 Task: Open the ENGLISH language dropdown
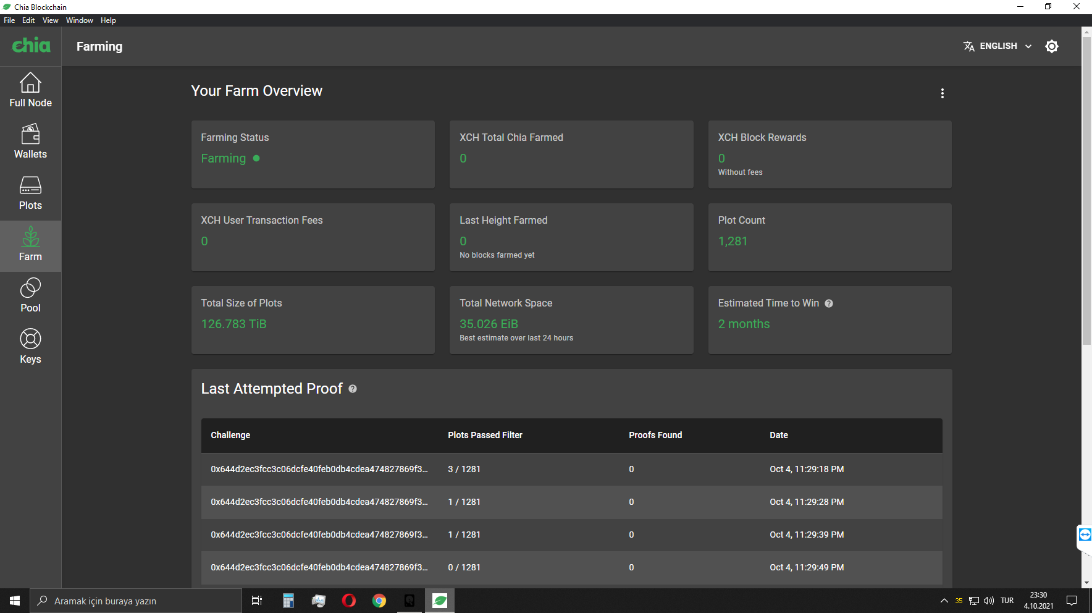click(x=997, y=46)
